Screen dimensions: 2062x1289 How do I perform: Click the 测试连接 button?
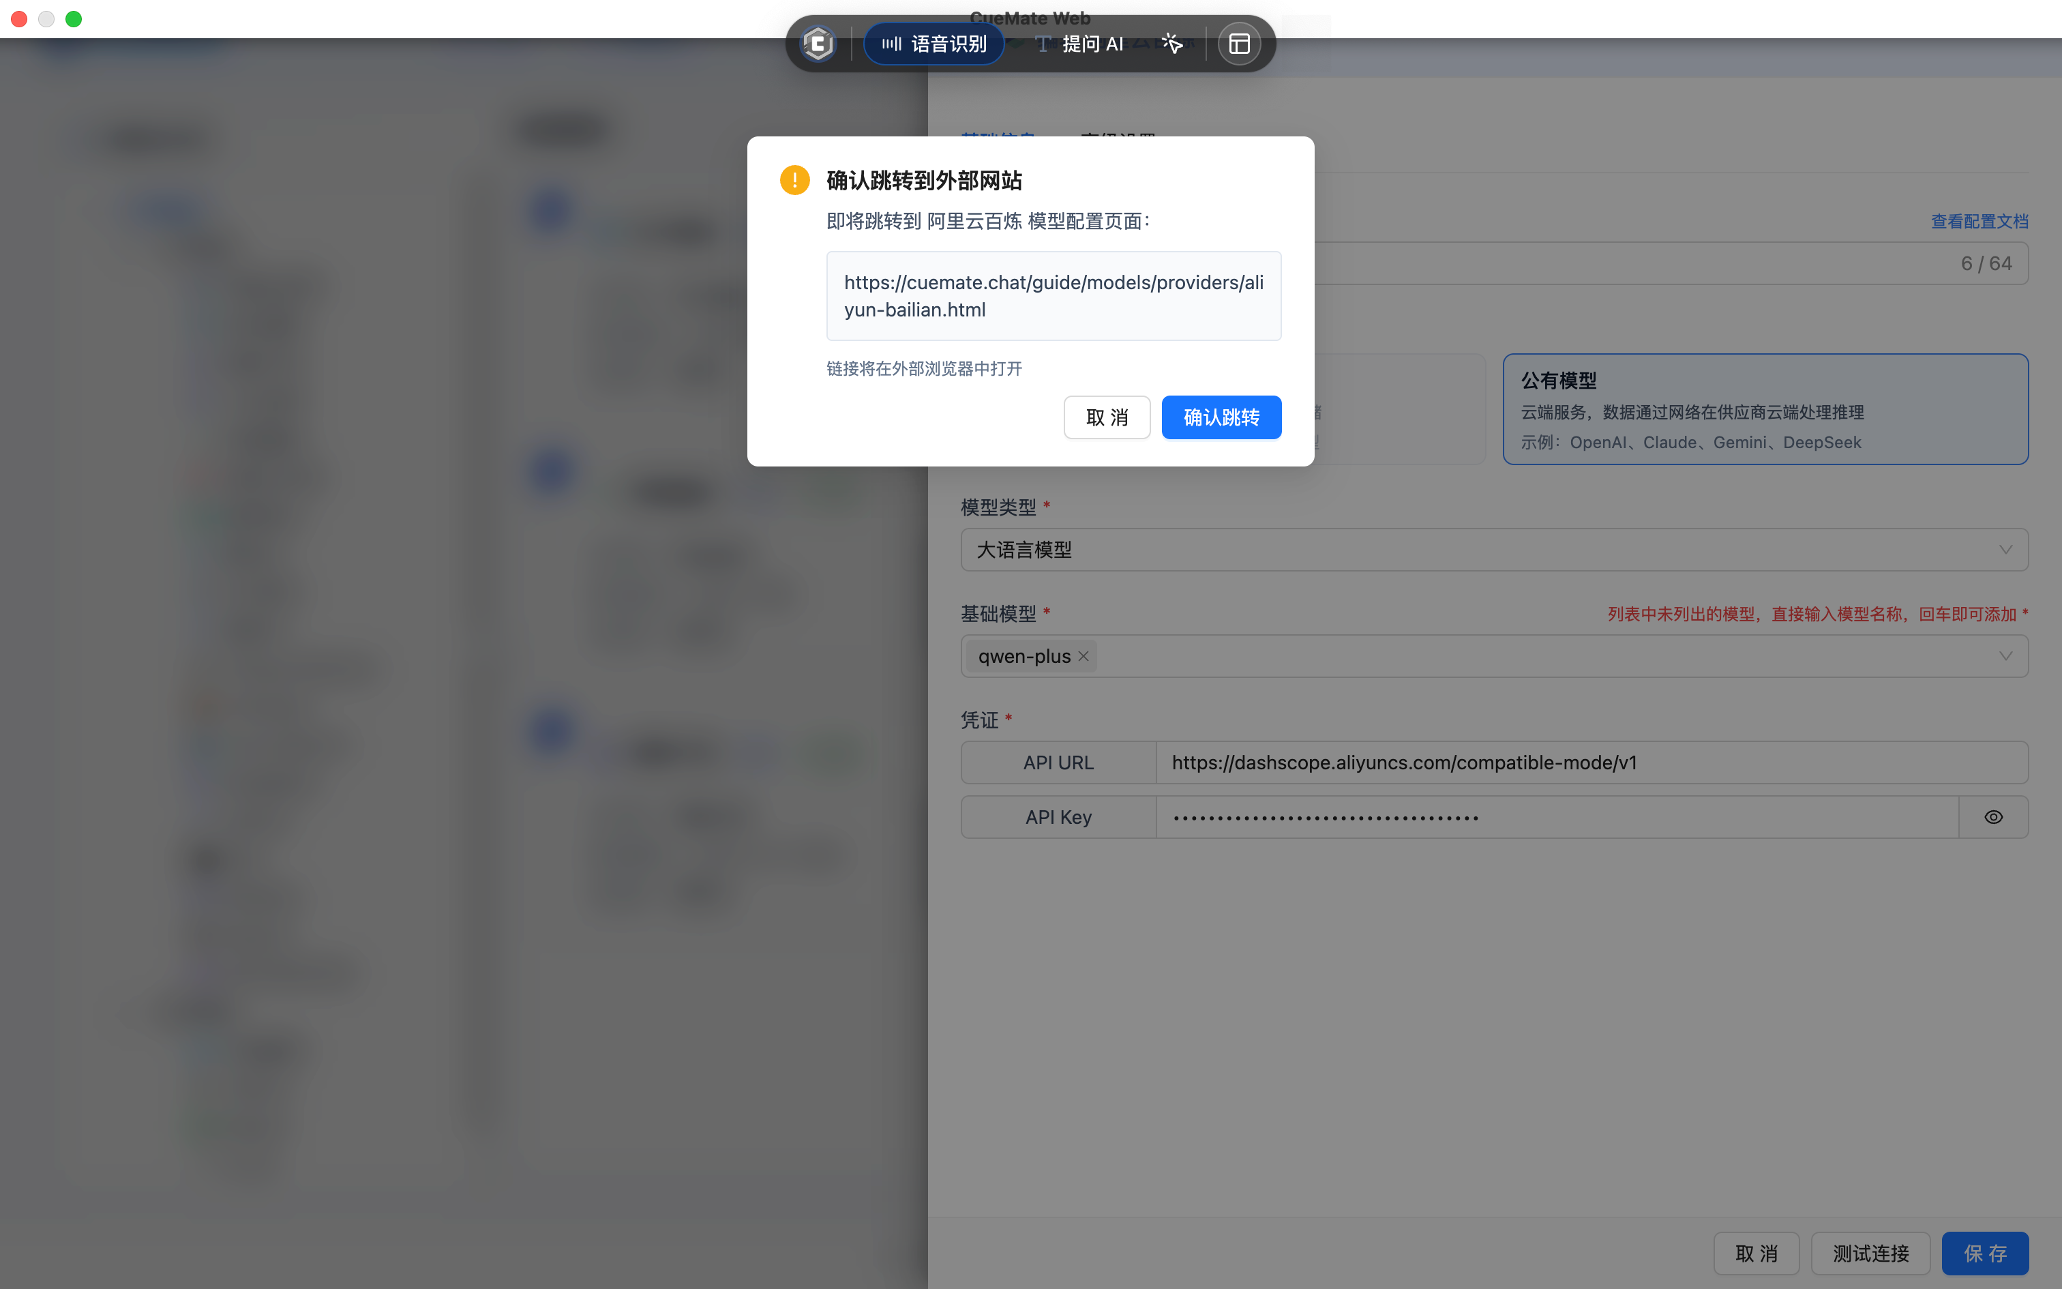(x=1870, y=1254)
